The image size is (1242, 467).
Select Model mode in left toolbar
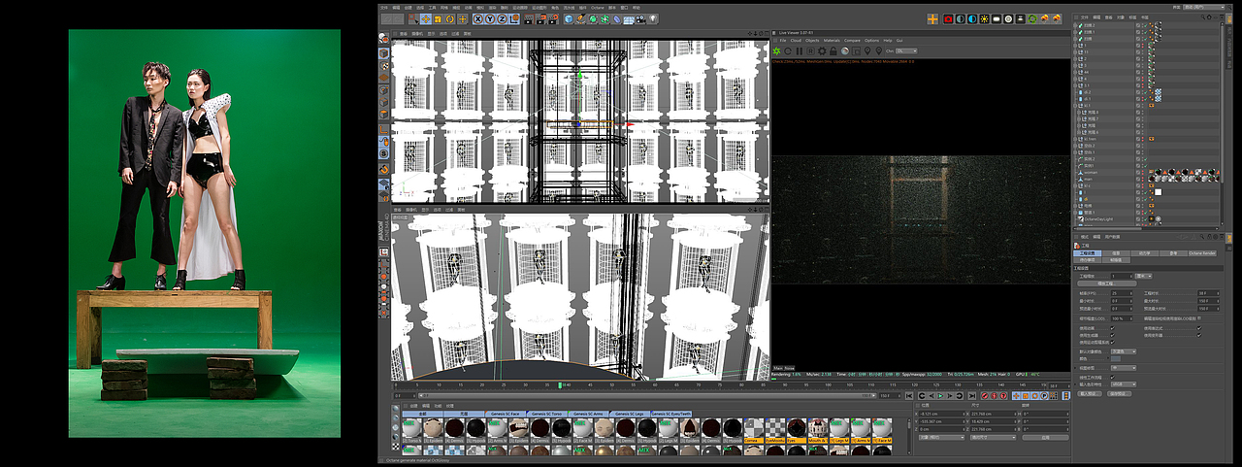coord(384,53)
